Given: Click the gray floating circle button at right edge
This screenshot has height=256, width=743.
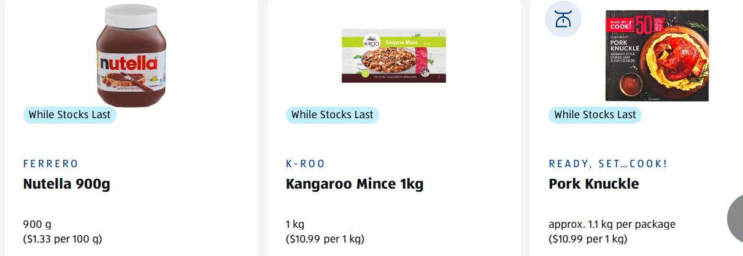Looking at the screenshot, I should click(736, 217).
